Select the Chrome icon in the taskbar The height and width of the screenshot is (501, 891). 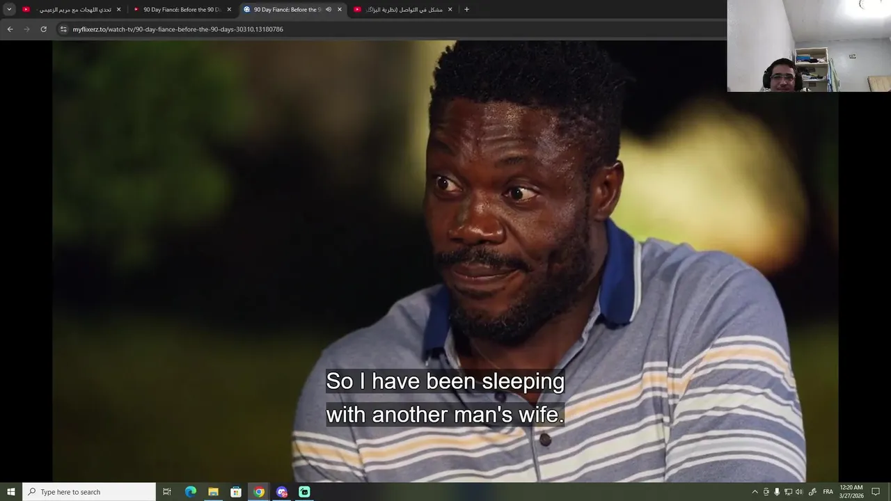tap(259, 492)
